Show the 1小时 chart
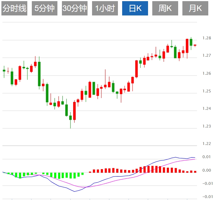Image resolution: width=217 pixels, height=200 pixels. (105, 9)
